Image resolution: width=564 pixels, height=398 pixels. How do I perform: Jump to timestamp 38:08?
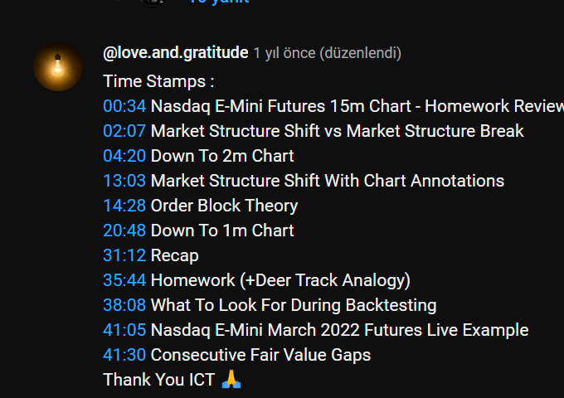click(124, 305)
